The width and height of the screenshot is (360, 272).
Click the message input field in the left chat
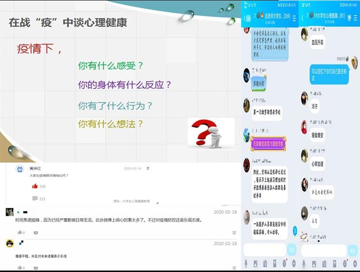(x=264, y=250)
